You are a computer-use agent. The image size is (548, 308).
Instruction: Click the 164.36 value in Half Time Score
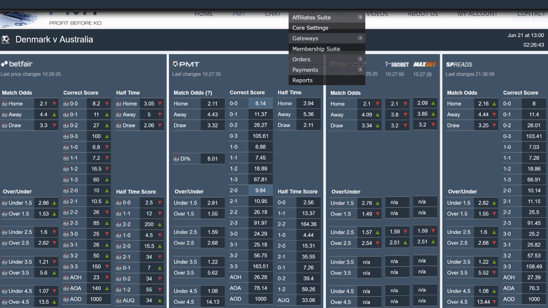pos(308,224)
